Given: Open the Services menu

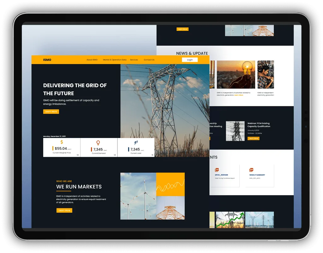Looking at the screenshot, I should 134,60.
